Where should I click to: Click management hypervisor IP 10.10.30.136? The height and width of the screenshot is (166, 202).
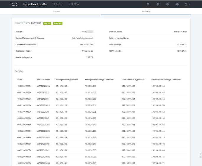click(61, 99)
